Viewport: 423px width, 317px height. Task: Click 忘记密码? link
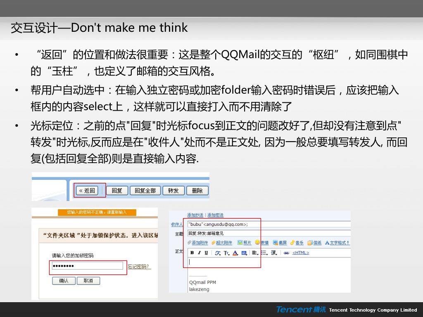[x=139, y=267]
